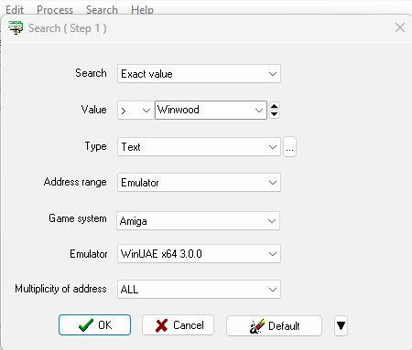Expand the value history dropdown arrow
Viewport: 412px width, 350px height.
[x=259, y=111]
